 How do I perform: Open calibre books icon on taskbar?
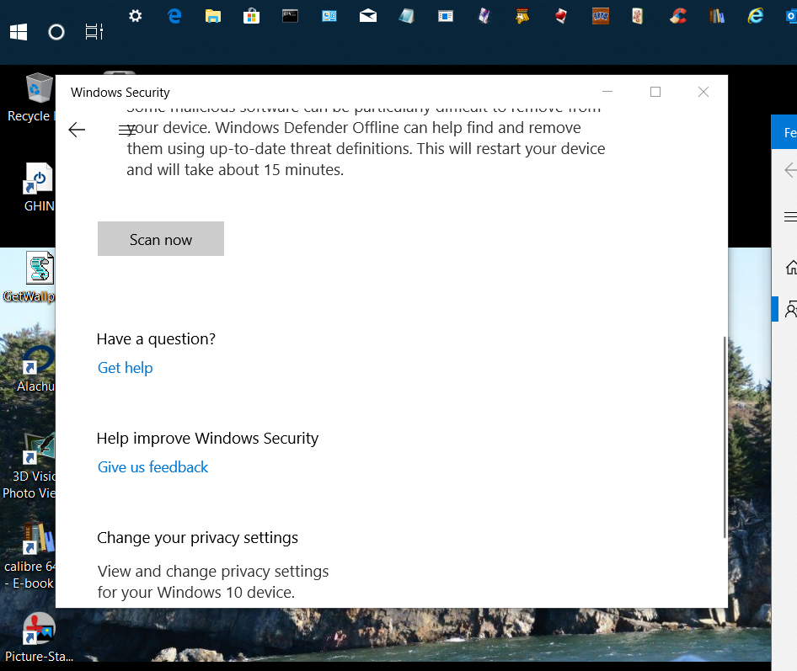pyautogui.click(x=717, y=16)
